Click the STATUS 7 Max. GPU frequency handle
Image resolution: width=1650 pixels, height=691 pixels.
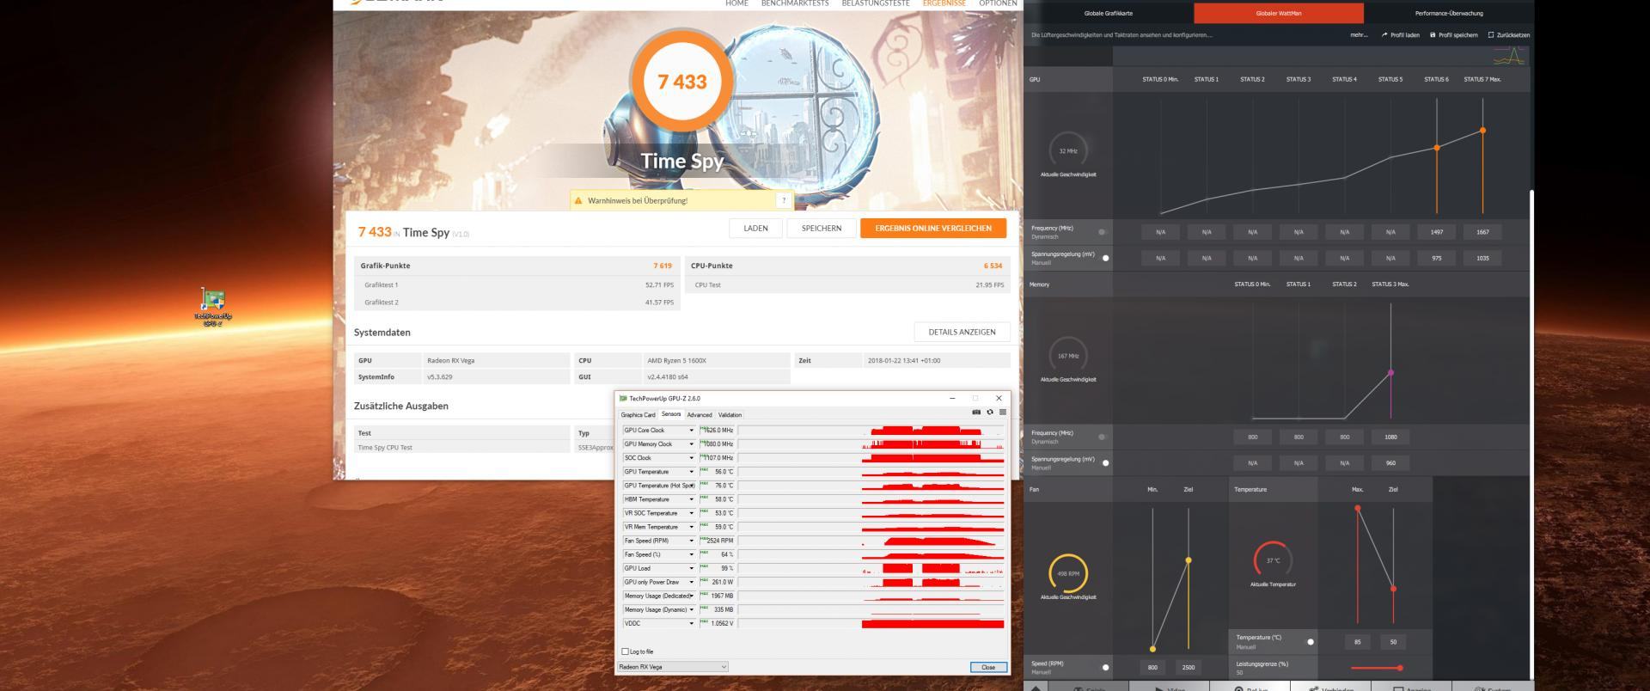click(1482, 131)
